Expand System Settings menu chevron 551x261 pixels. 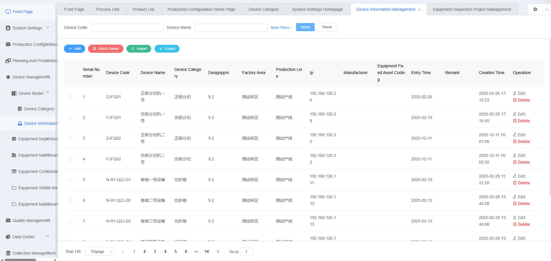(x=48, y=27)
